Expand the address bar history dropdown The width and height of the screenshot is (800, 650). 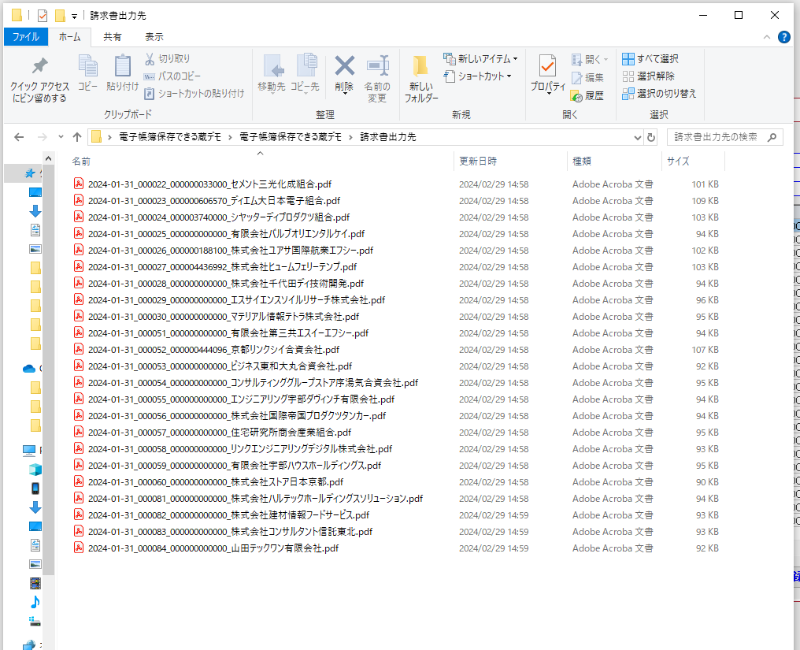point(638,137)
